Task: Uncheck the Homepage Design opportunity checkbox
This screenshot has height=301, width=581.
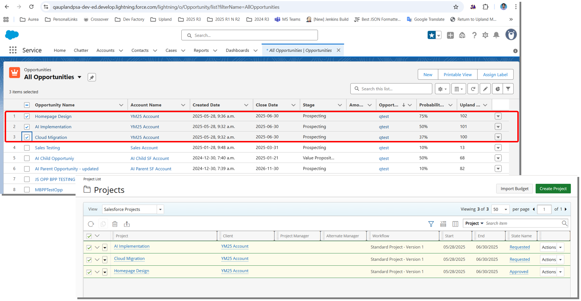Action: point(27,116)
